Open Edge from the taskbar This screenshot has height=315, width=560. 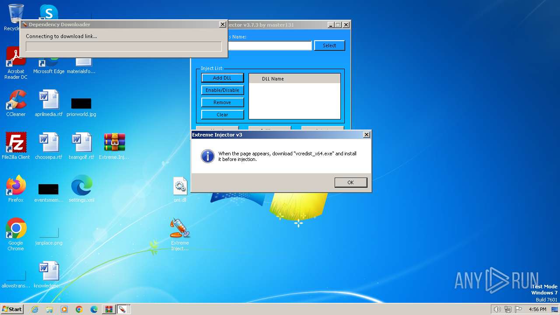tap(94, 309)
